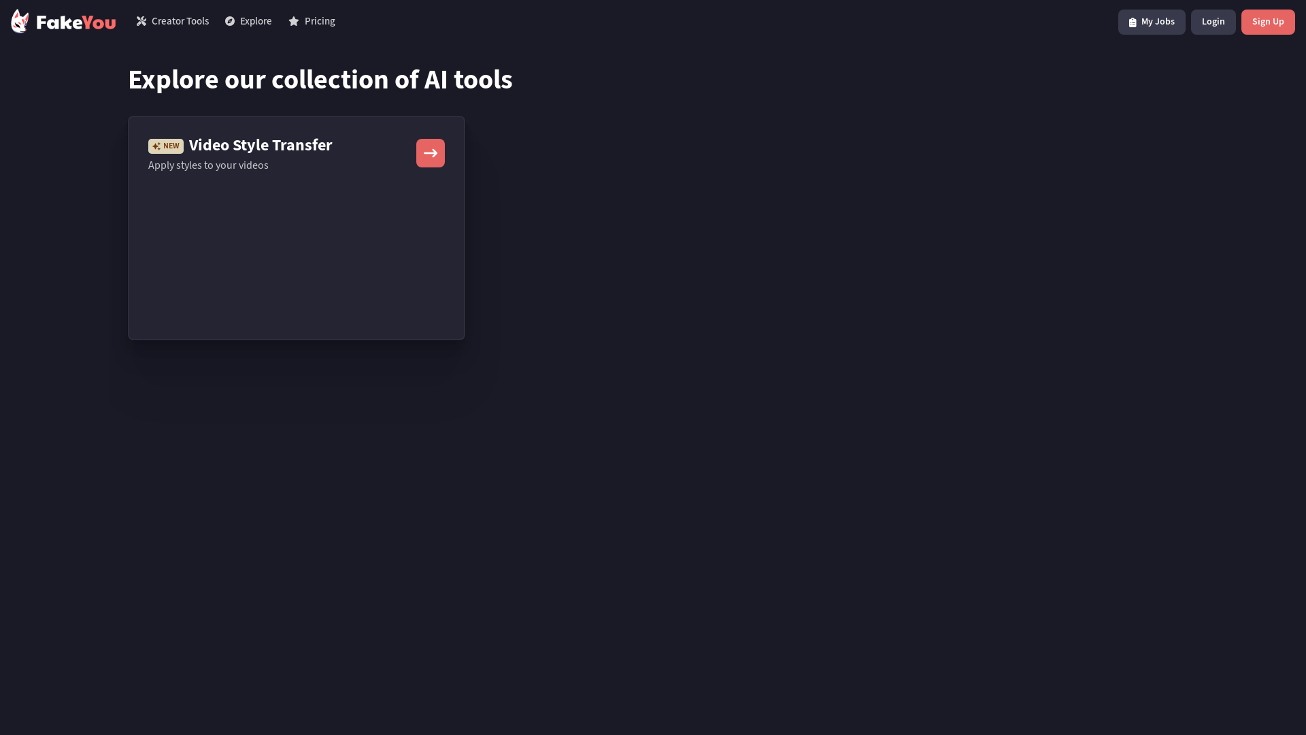Open the Explore menu item

pyautogui.click(x=248, y=21)
